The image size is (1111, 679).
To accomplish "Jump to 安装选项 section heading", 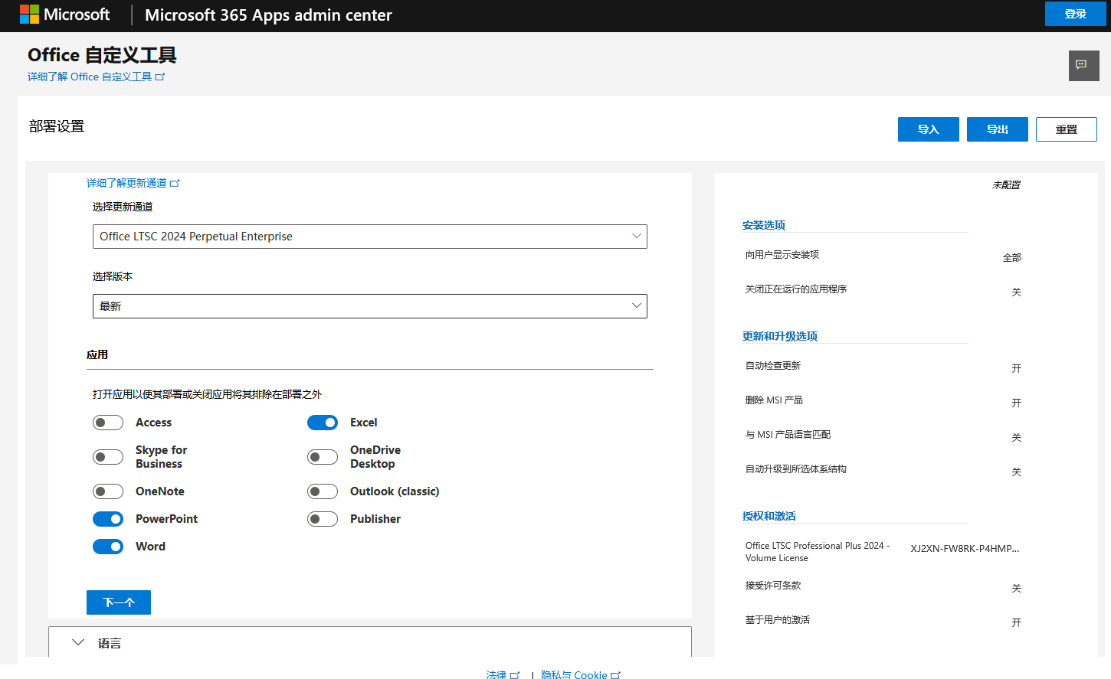I will pos(764,225).
